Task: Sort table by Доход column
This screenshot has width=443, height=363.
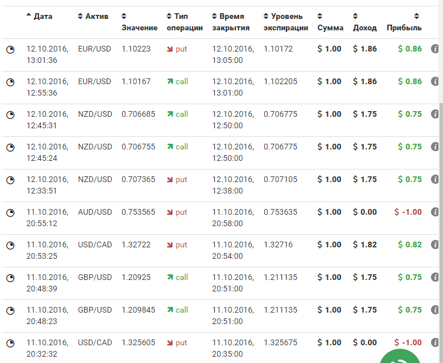Action: [x=364, y=22]
